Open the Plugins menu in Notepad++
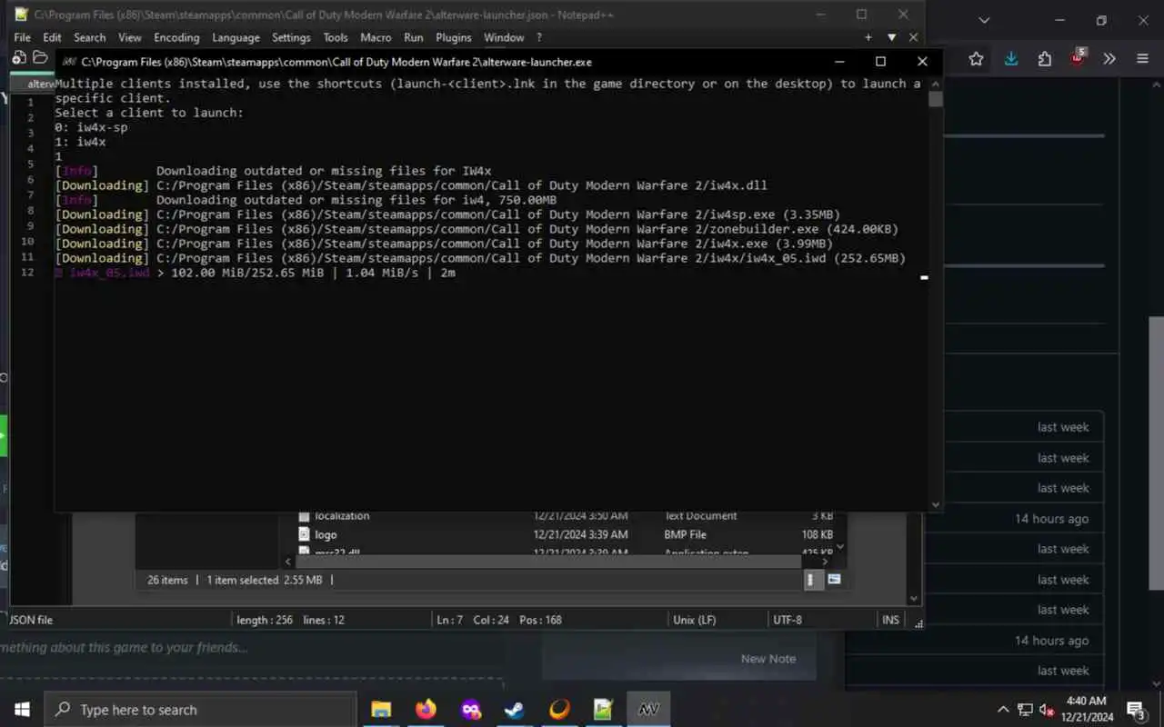 point(453,37)
